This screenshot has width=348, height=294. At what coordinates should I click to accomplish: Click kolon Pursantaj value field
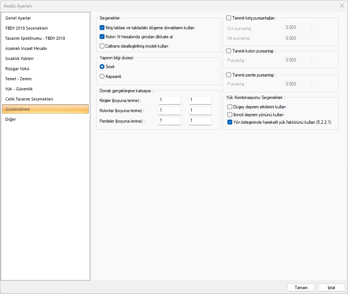coord(298,60)
